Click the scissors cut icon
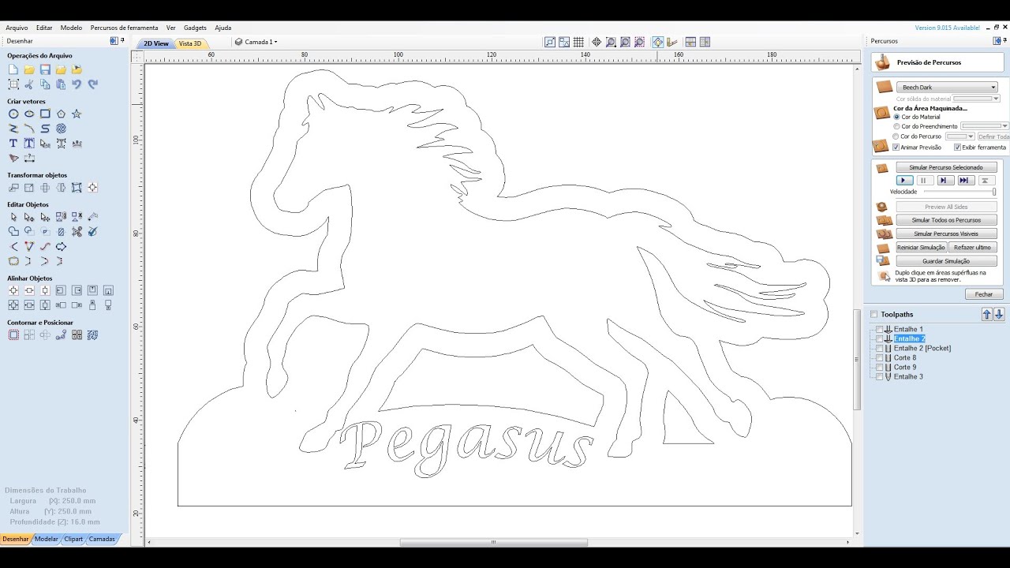 click(x=29, y=84)
